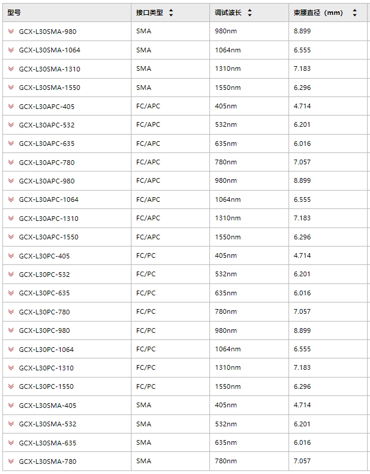Click chevron icon beside GCX-L30SMA-1310
This screenshot has width=370, height=474.
pos(11,68)
